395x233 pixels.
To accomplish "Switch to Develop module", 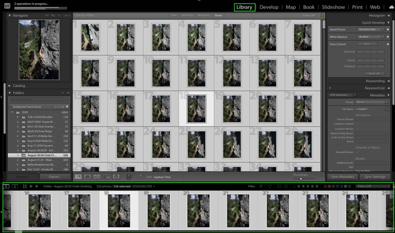I will tap(269, 7).
